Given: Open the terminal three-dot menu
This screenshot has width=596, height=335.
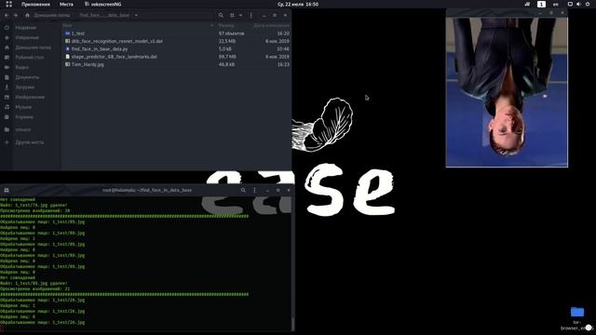Looking at the screenshot, I should (x=254, y=190).
